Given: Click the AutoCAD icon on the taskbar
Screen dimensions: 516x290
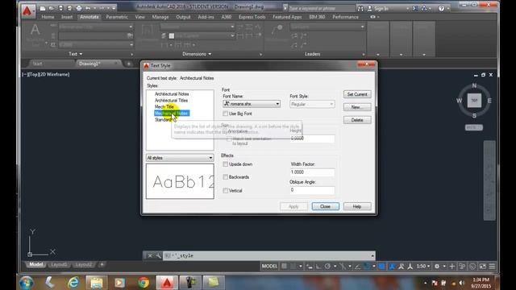Looking at the screenshot, I should (167, 283).
